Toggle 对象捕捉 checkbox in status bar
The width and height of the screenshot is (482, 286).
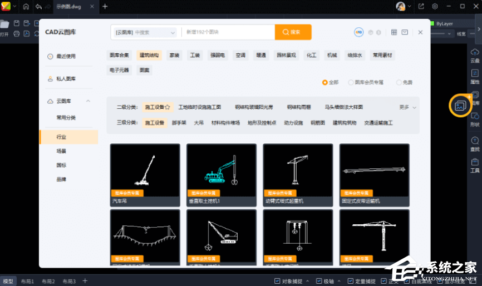tap(277, 281)
